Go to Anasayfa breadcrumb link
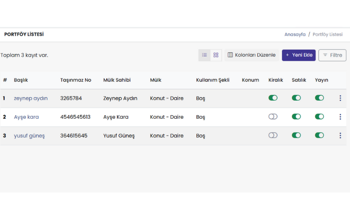 pos(295,34)
